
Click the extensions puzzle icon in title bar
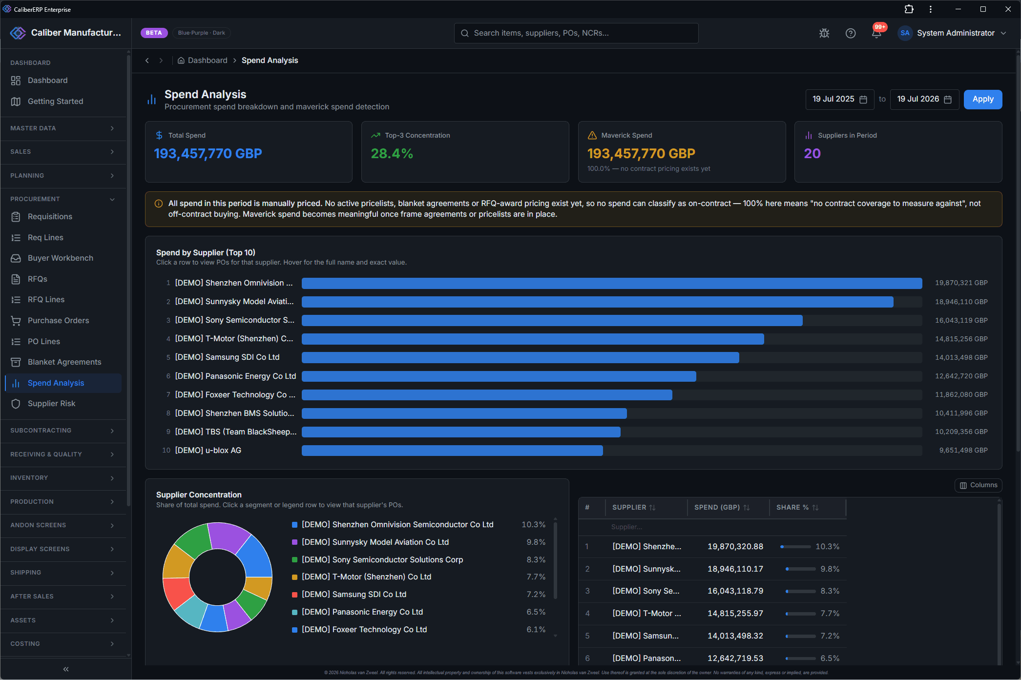click(x=909, y=9)
